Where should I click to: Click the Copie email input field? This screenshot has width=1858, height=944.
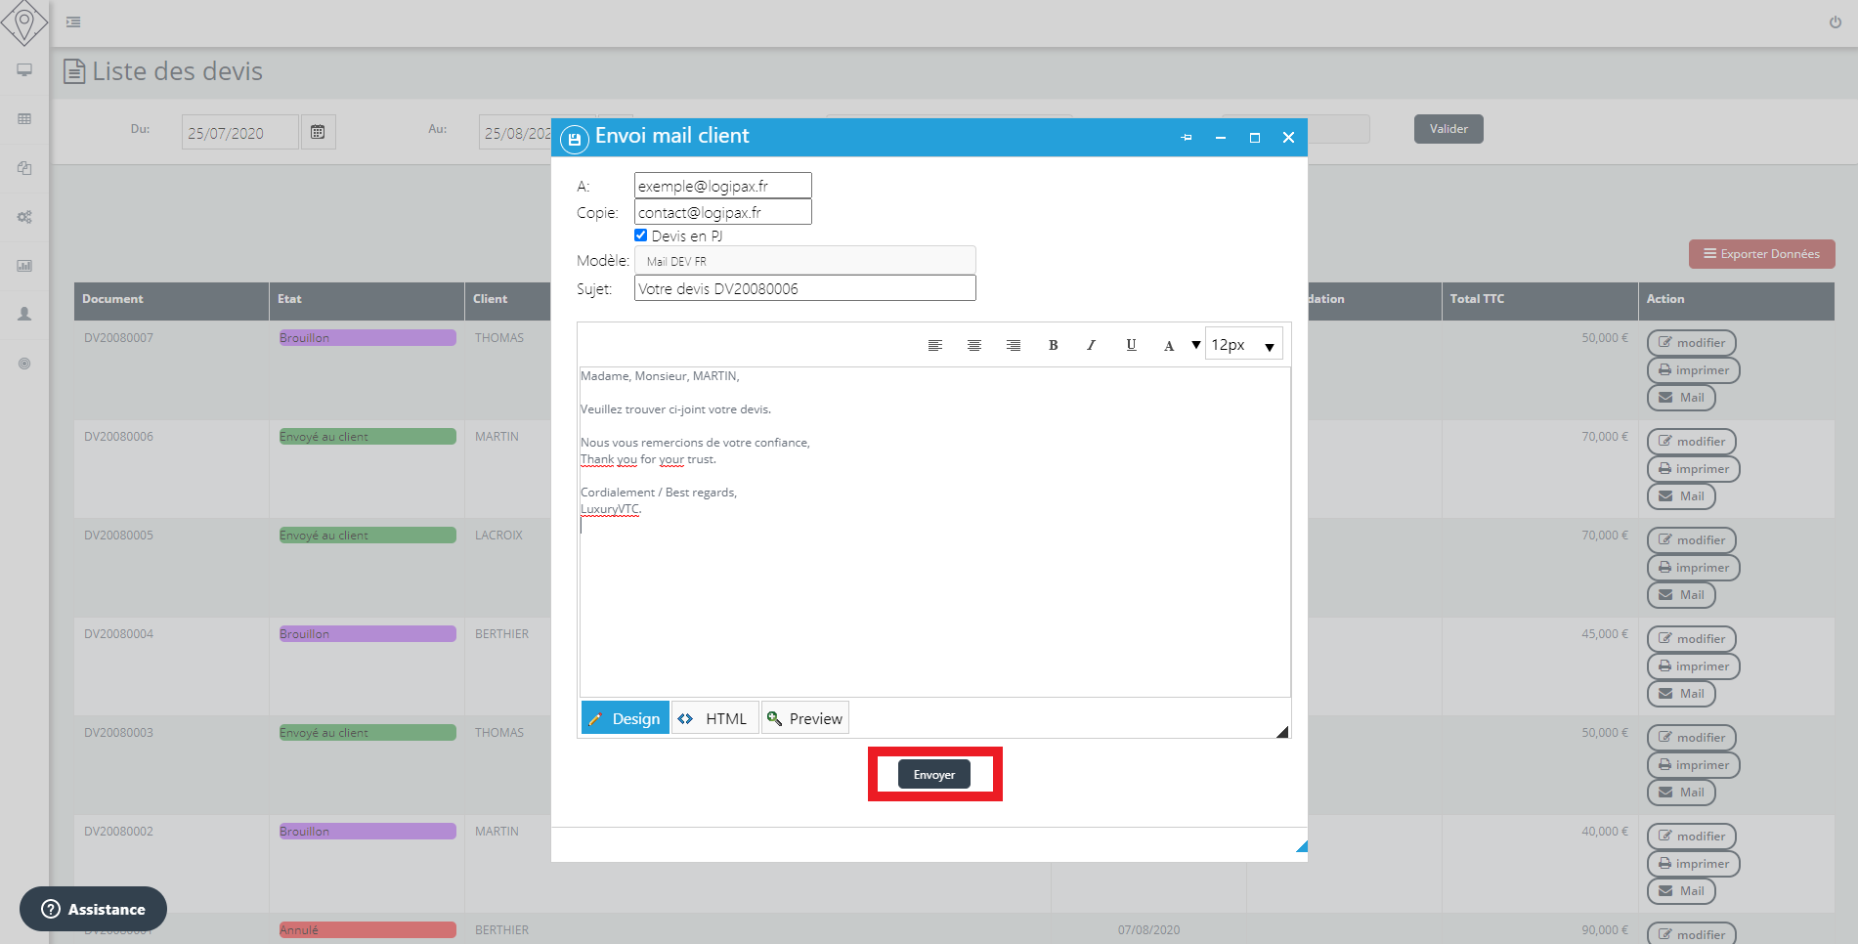722,212
